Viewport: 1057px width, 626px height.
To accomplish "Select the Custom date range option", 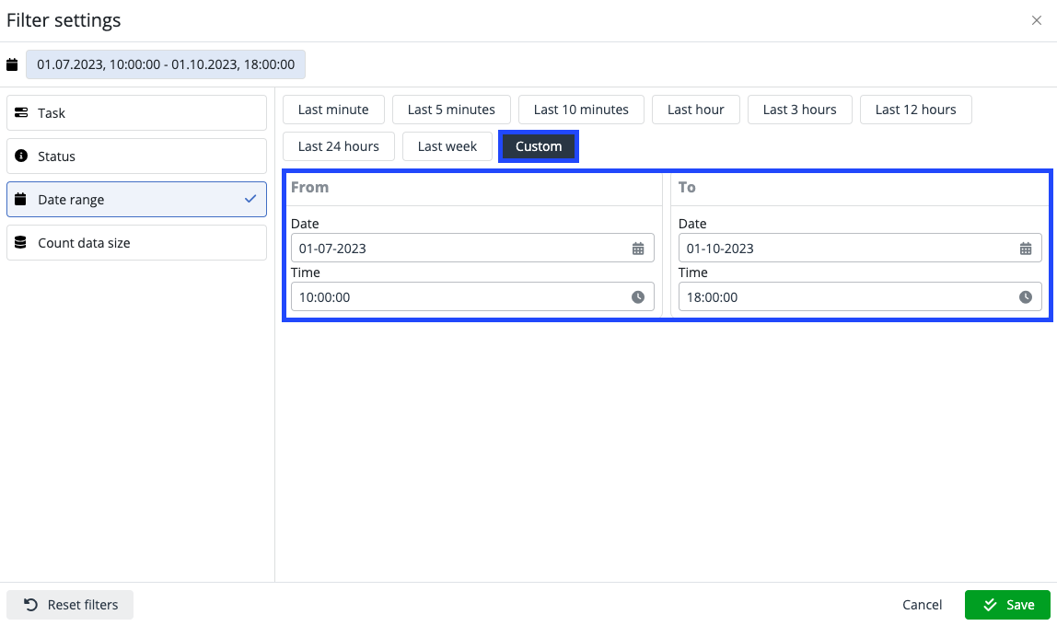I will point(539,146).
